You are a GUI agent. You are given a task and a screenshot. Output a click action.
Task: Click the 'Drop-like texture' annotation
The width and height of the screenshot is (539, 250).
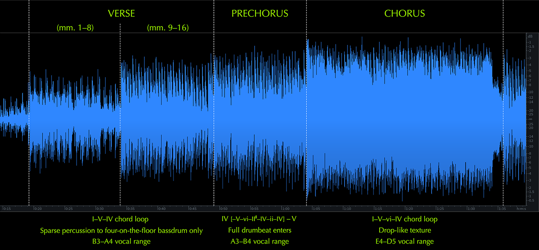tap(405, 230)
